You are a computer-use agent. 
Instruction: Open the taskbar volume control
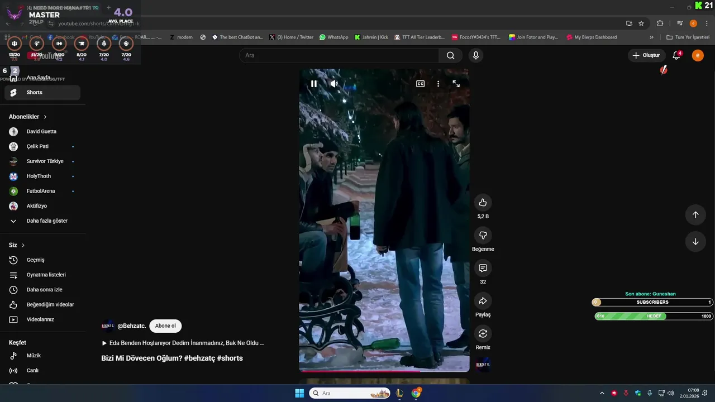click(x=670, y=393)
